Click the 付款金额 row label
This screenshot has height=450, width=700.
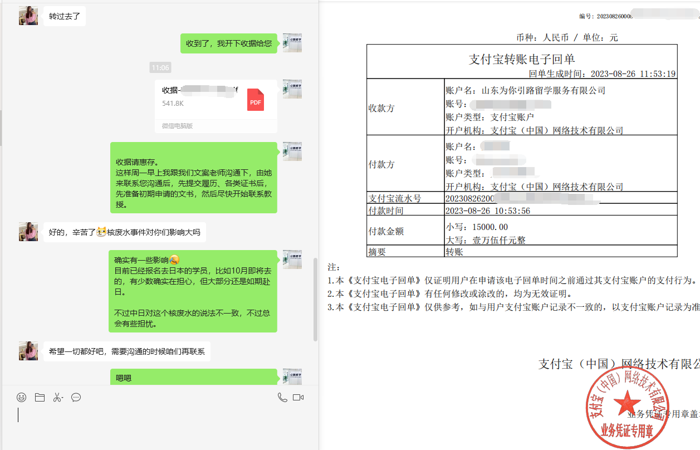click(386, 231)
